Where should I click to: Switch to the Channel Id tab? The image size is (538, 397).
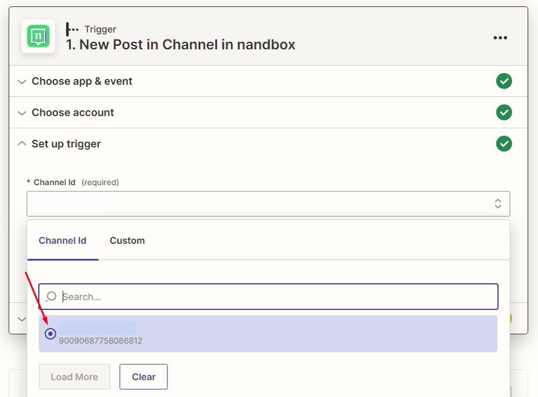coord(62,240)
